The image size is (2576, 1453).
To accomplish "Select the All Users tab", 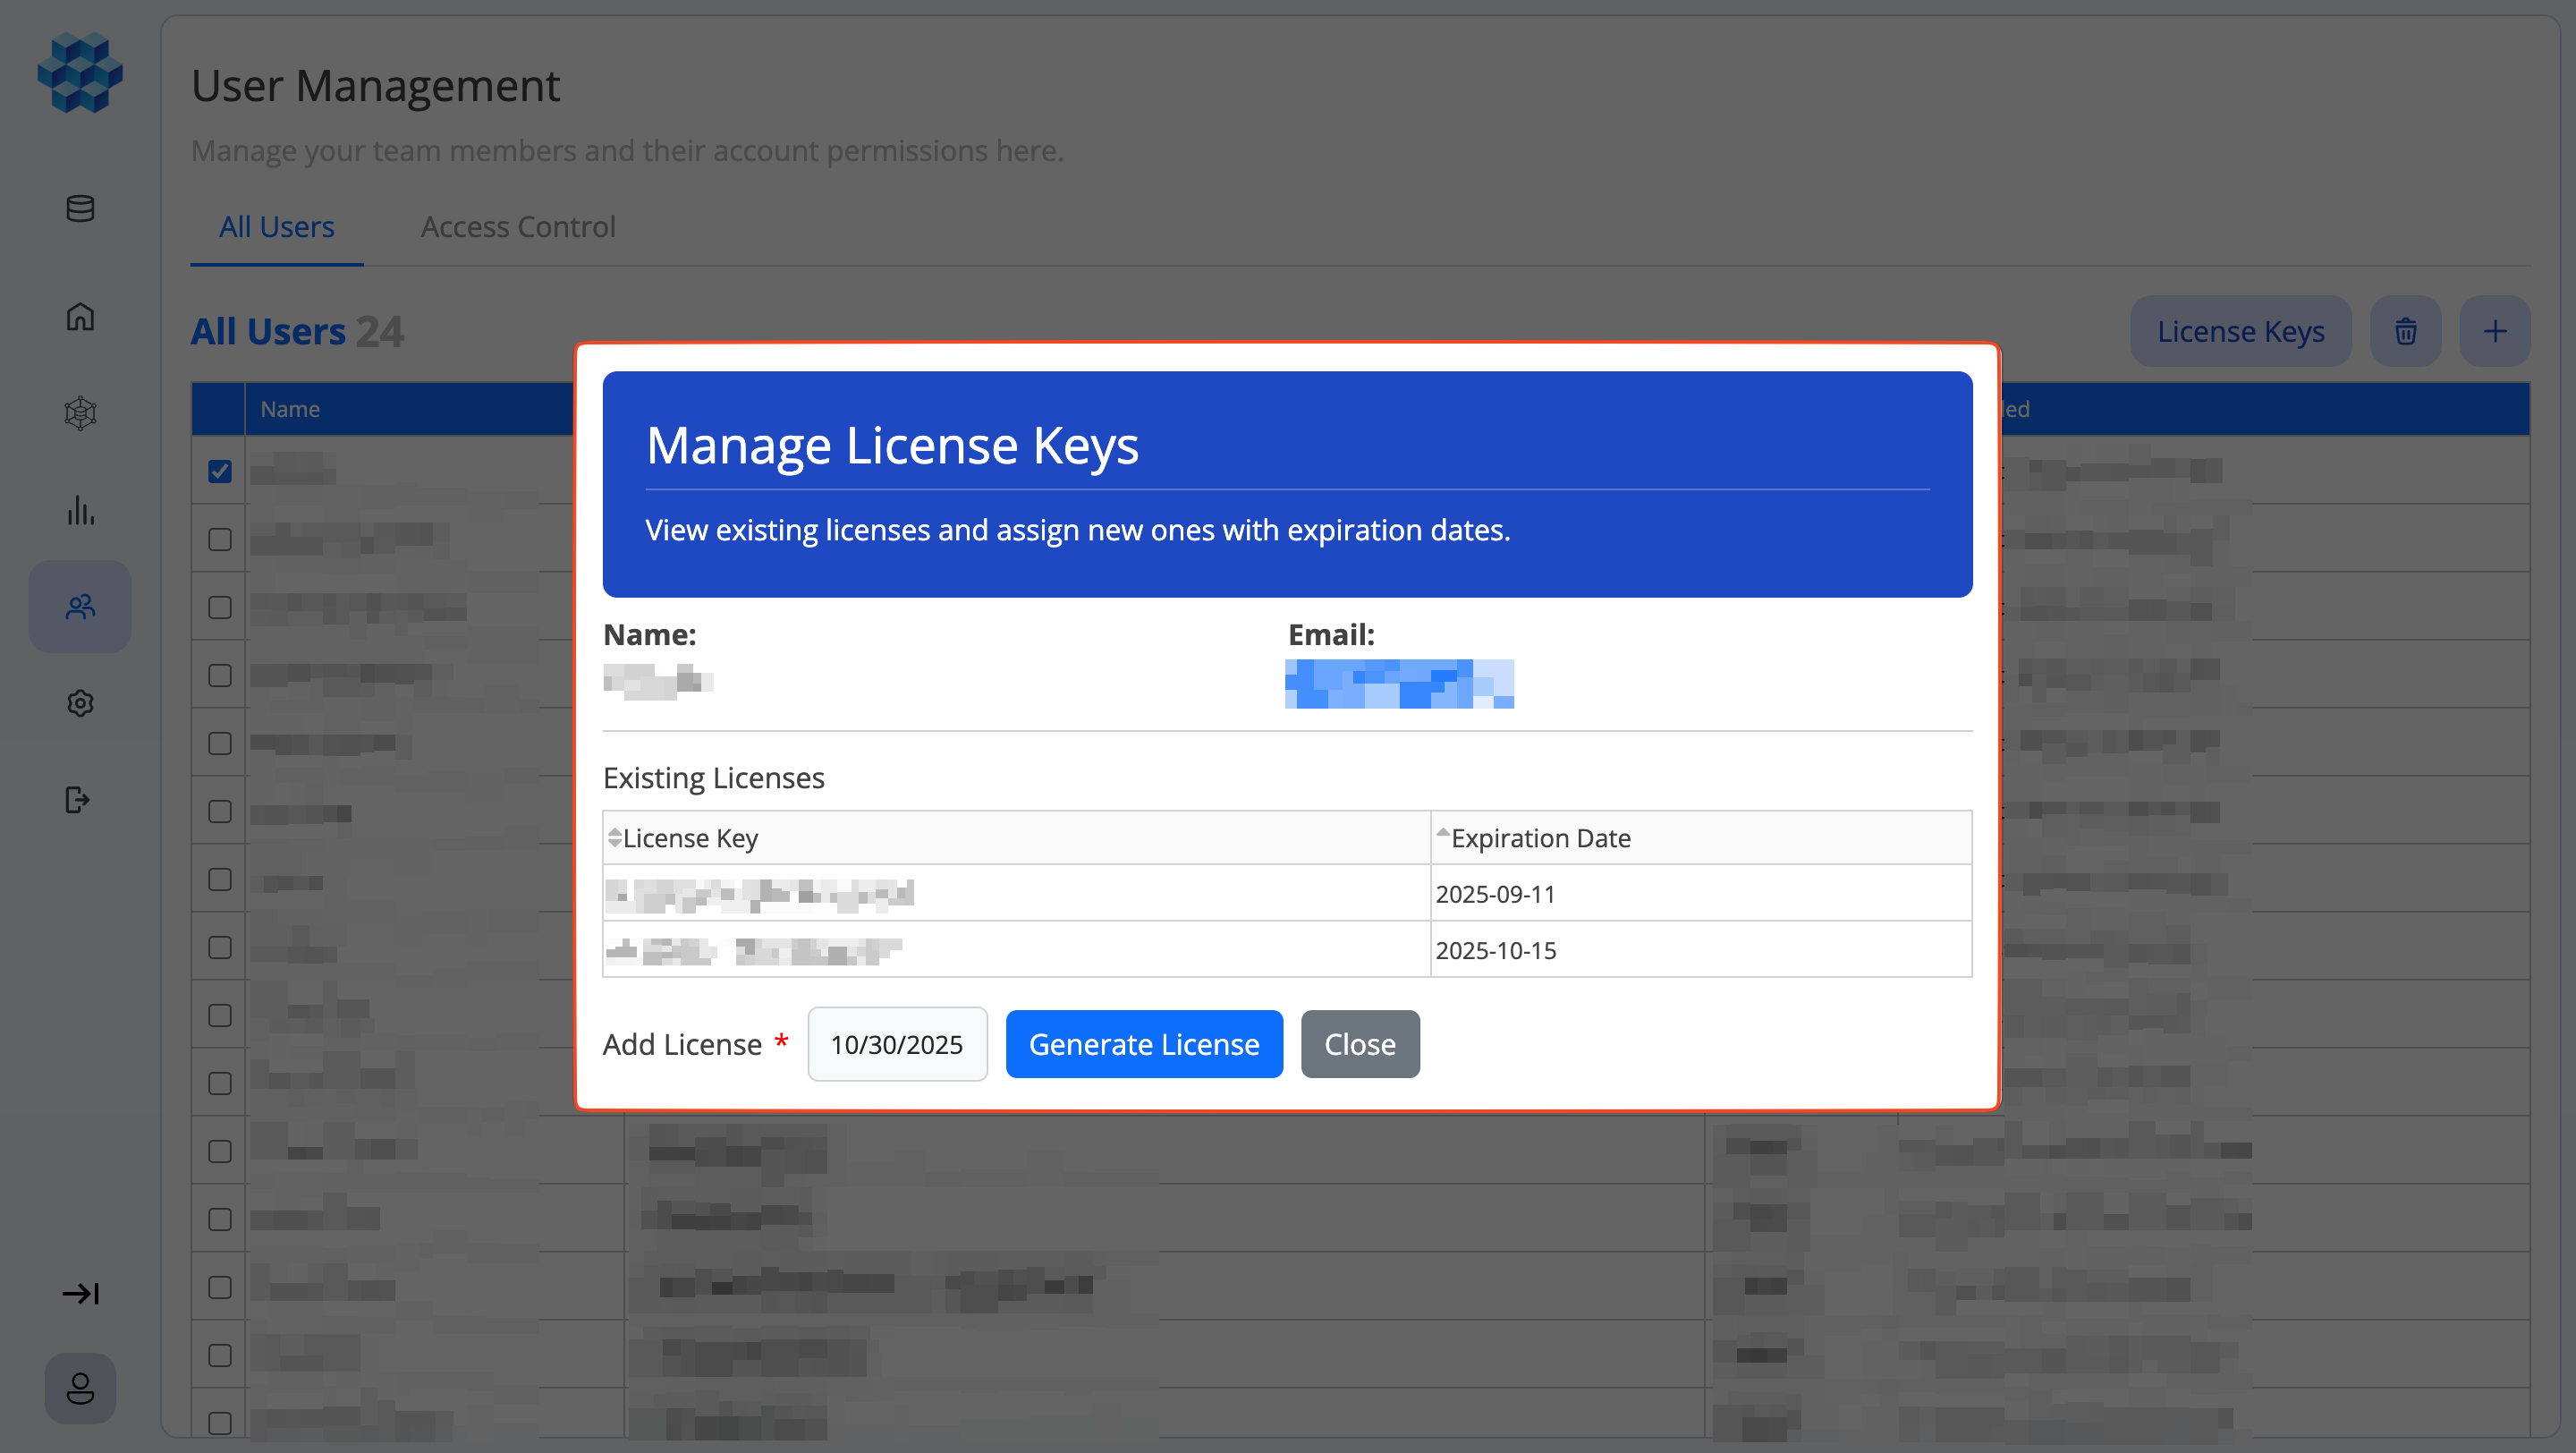I will (276, 227).
